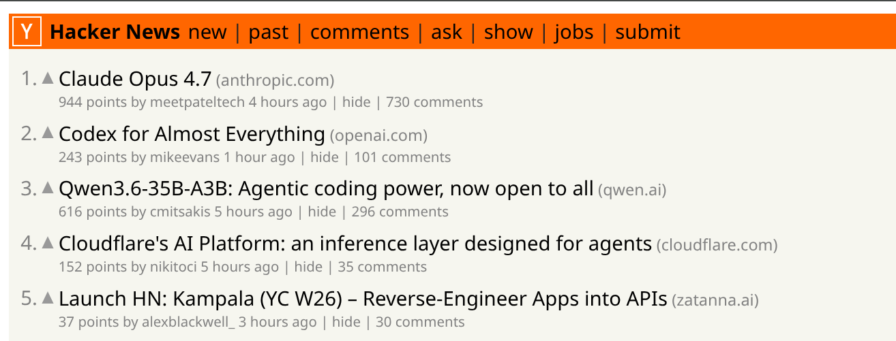
Task: Open the 'comments' nav link
Action: pyautogui.click(x=359, y=32)
